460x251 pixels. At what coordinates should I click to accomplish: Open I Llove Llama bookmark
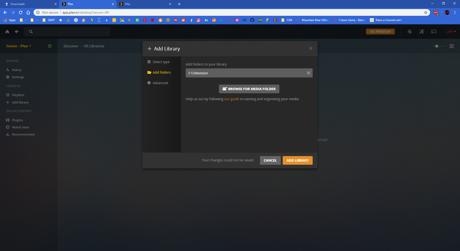tap(349, 20)
